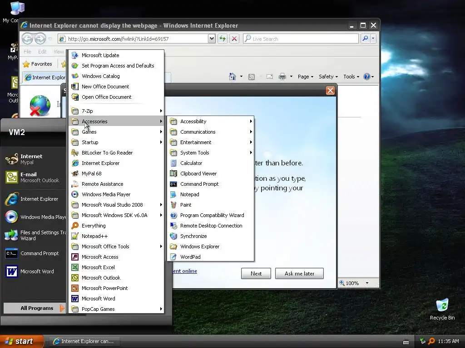Open Program Compatibility Wizard
The width and height of the screenshot is (465, 348).
(211, 215)
